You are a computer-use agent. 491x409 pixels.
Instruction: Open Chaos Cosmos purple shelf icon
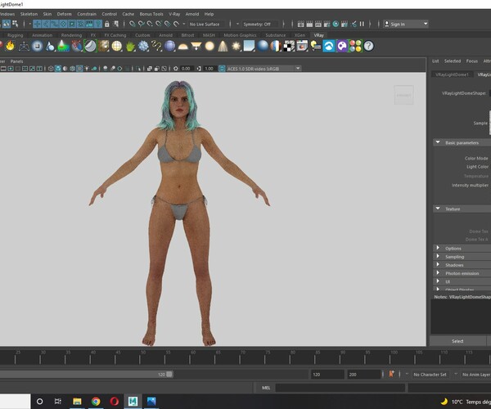coord(342,46)
